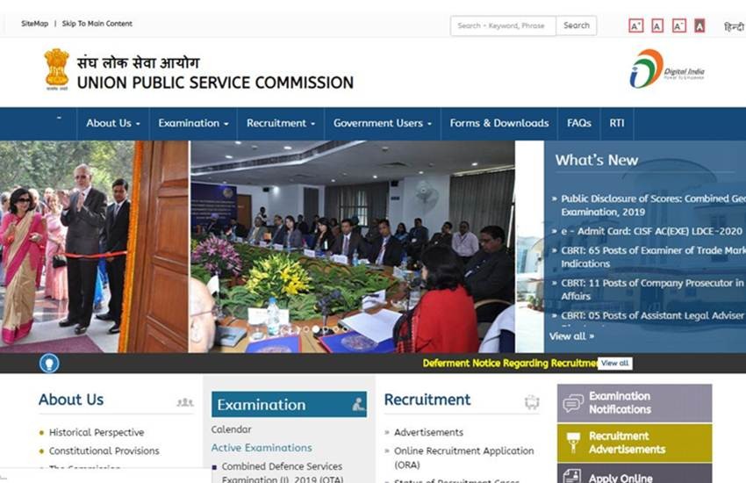Expand the About Us dropdown menu
The image size is (746, 483).
[113, 123]
